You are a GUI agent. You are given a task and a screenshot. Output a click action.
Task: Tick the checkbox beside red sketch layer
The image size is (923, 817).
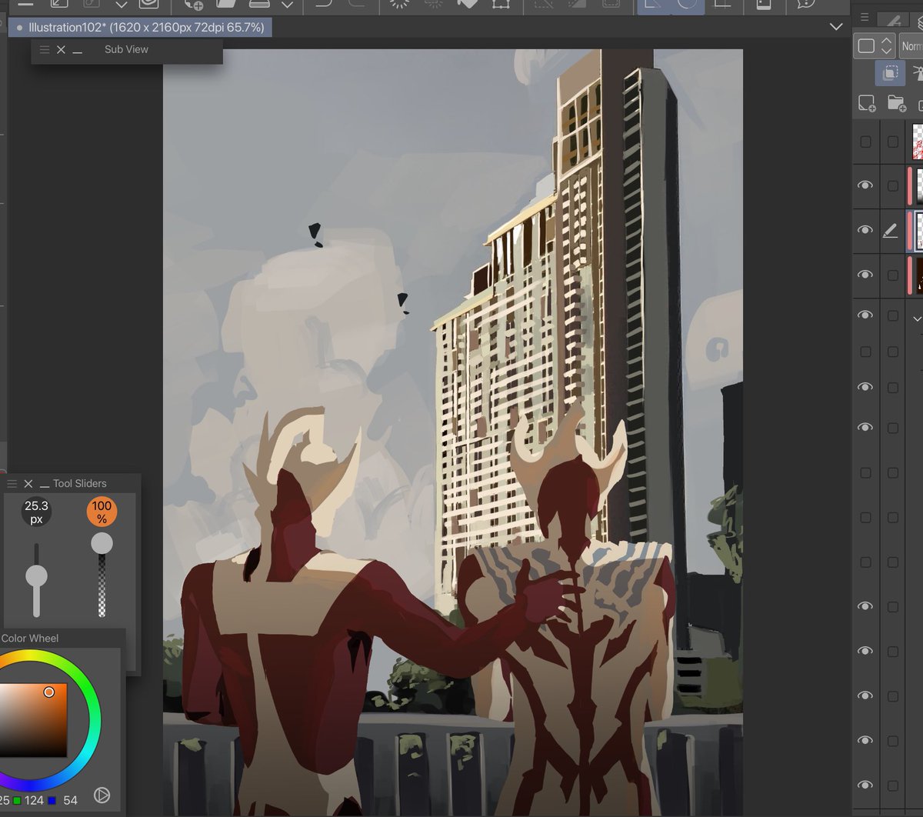click(x=892, y=142)
